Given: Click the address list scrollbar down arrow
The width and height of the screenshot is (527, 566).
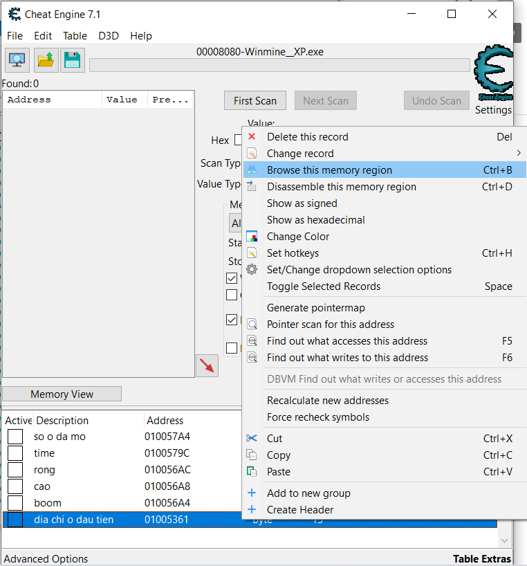Looking at the screenshot, I should tap(504, 540).
